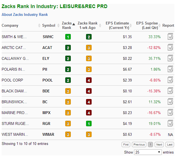Open the report icon for BC

(x=170, y=102)
